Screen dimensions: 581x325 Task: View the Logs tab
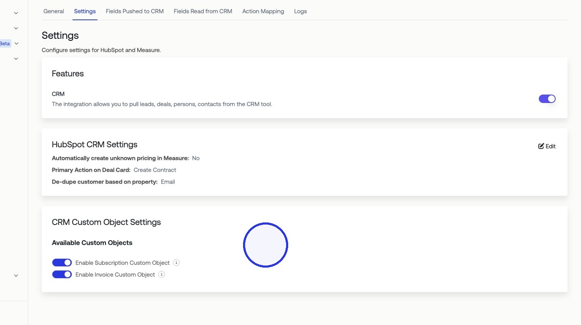[x=300, y=11]
